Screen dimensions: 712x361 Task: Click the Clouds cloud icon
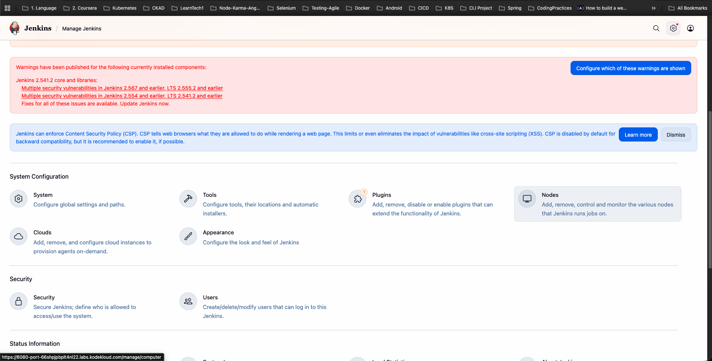point(19,236)
